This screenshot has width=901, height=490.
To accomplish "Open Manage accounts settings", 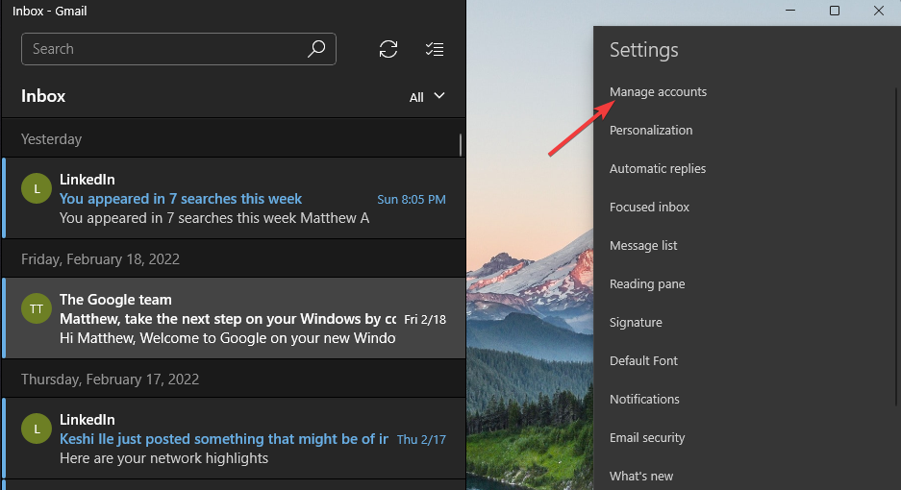I will (x=658, y=92).
